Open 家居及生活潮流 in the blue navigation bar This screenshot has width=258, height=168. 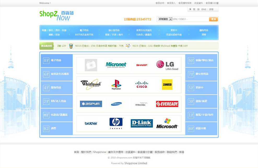[x=144, y=30]
